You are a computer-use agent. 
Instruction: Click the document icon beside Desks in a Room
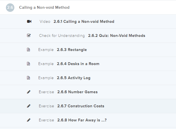coord(28,64)
